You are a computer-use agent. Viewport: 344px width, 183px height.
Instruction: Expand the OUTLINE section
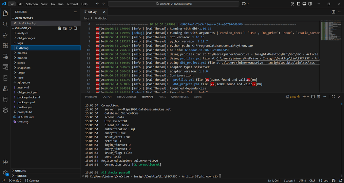click(20, 171)
